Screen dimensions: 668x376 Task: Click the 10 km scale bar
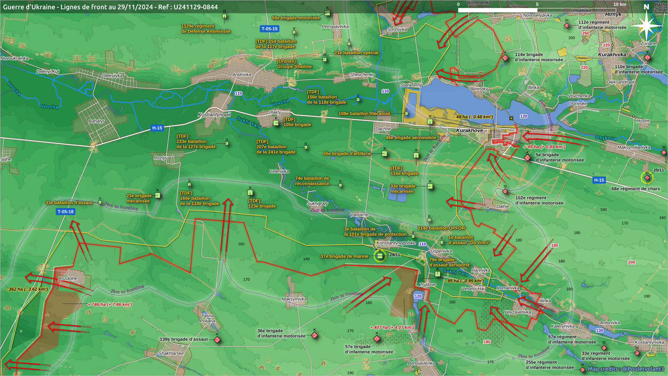pyautogui.click(x=537, y=10)
